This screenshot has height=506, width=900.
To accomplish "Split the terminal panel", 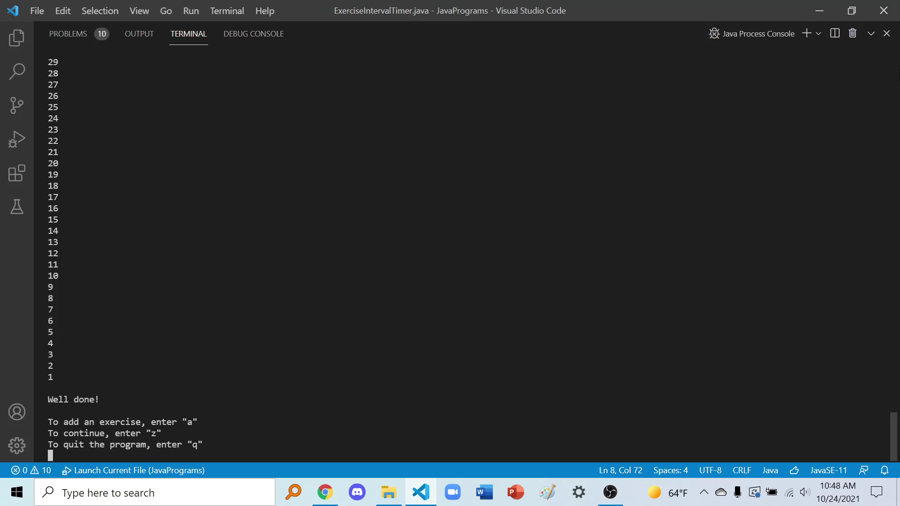I will click(x=835, y=33).
